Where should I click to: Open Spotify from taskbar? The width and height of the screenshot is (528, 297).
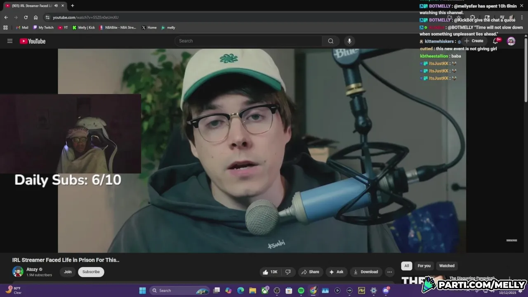(301, 290)
